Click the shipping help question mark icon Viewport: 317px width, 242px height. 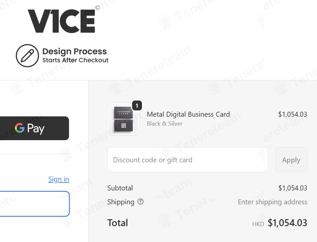pyautogui.click(x=140, y=202)
